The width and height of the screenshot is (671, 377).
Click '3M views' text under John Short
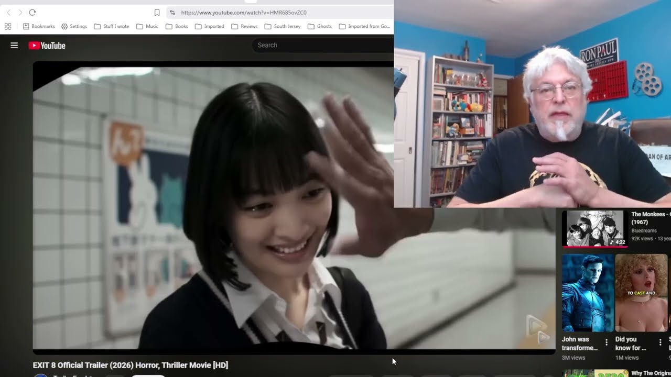click(573, 358)
